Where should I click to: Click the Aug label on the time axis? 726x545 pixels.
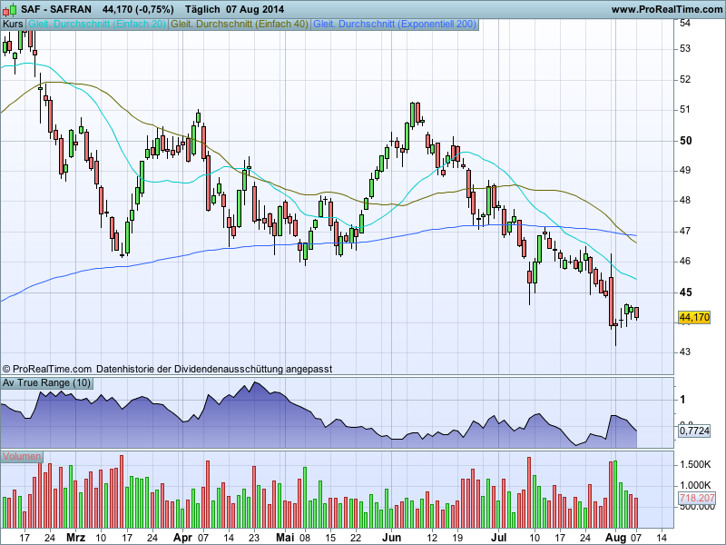[x=616, y=538]
